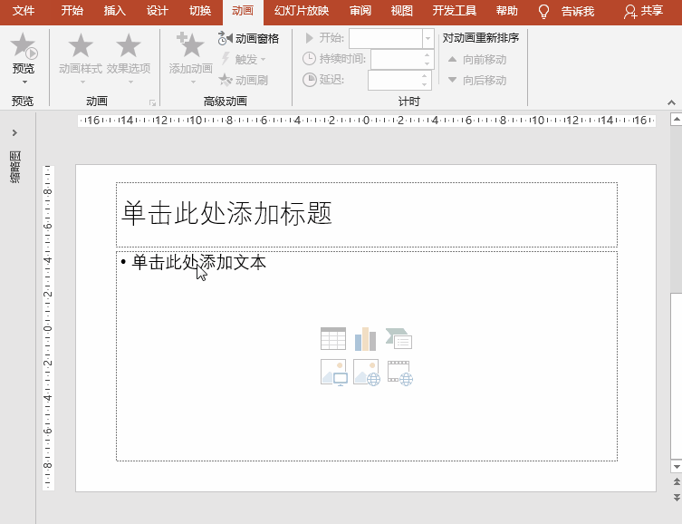
Task: Switch to the 切换 tab
Action: pyautogui.click(x=200, y=11)
